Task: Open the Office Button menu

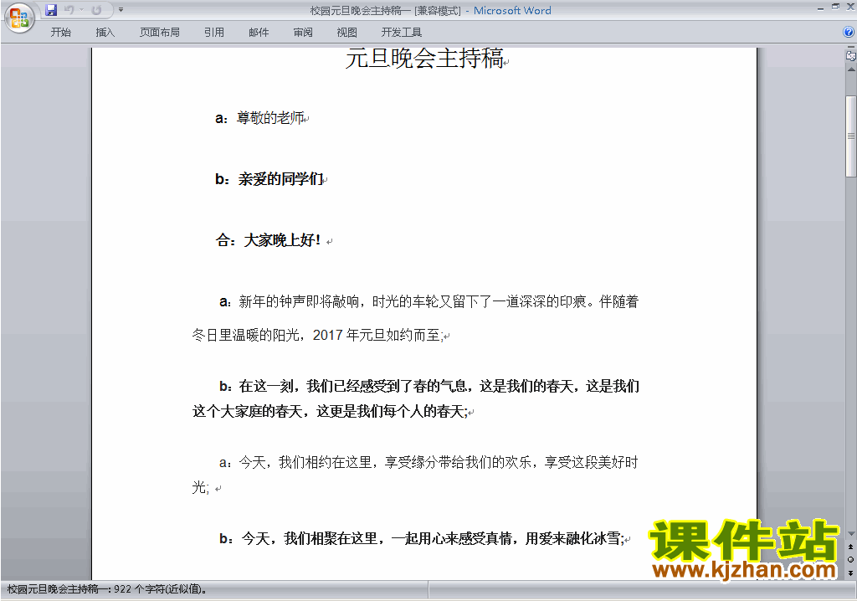Action: 20,18
